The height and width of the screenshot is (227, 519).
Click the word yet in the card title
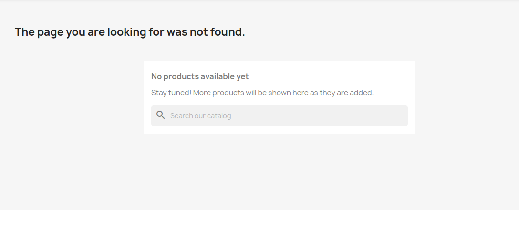pyautogui.click(x=243, y=77)
